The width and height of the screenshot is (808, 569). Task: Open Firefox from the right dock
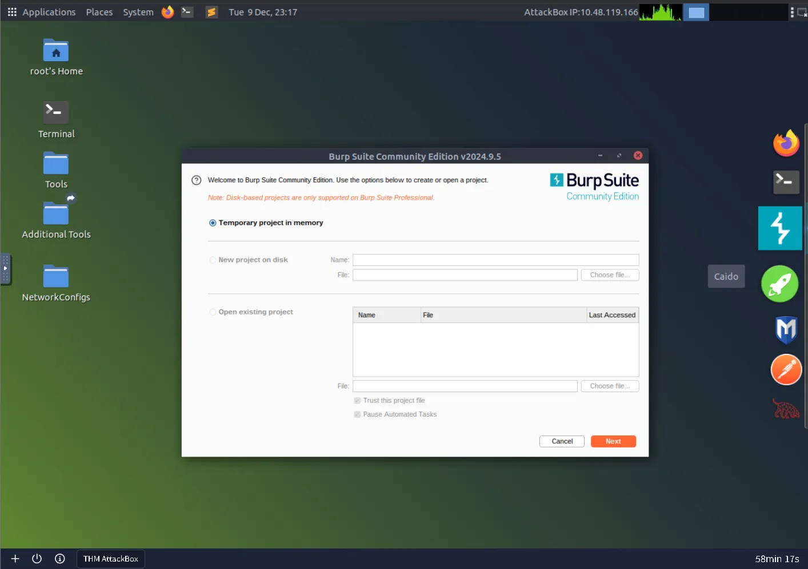[x=786, y=143]
